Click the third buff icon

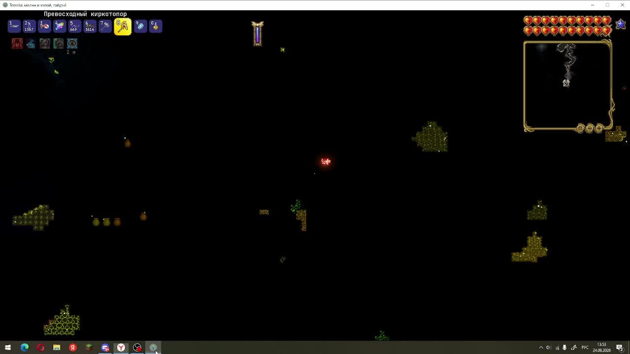(x=45, y=44)
